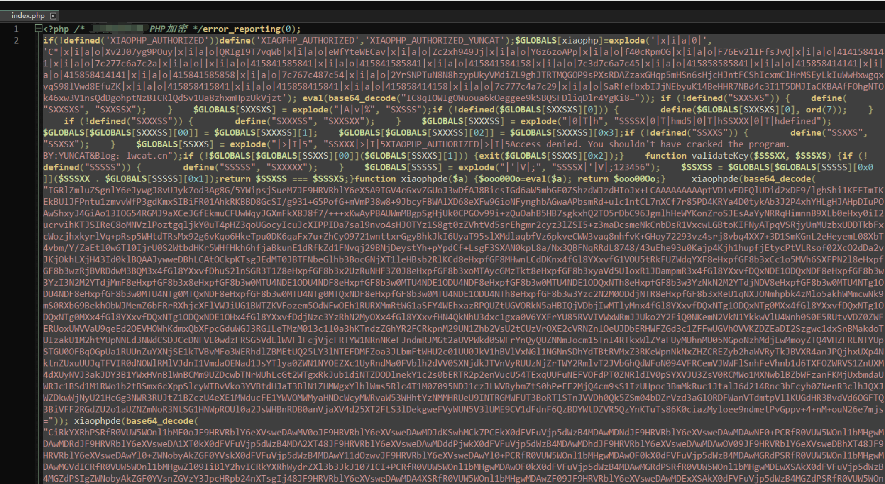Screen dimensions: 885x484
Task: Click the <?php opening tag
Action: click(56, 29)
